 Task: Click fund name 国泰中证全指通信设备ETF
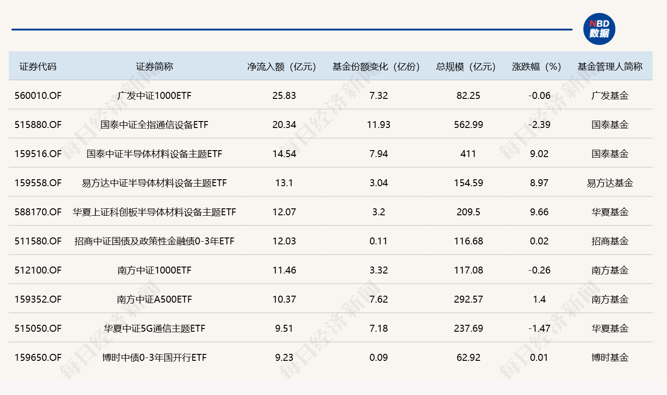pos(155,125)
